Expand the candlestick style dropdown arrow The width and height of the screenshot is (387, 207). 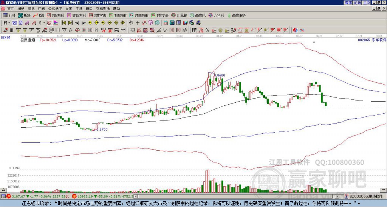click(44, 23)
